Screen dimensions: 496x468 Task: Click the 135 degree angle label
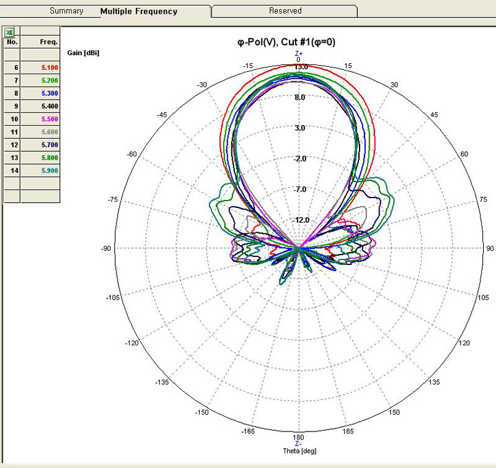coord(435,382)
